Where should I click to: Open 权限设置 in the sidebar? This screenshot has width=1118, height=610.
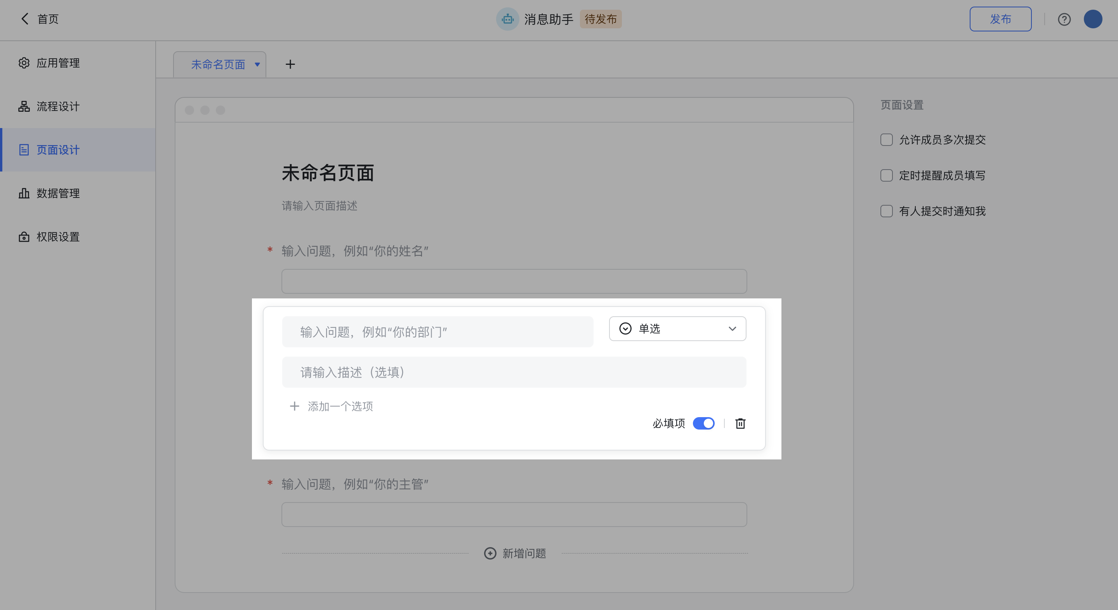78,236
